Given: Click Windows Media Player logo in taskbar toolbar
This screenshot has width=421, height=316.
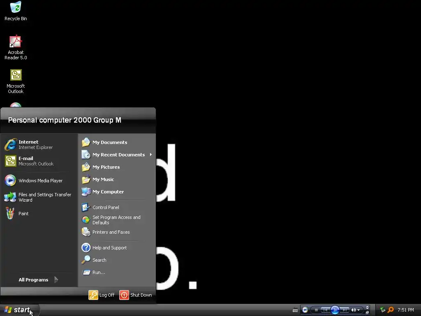Looking at the screenshot, I should tap(305, 310).
